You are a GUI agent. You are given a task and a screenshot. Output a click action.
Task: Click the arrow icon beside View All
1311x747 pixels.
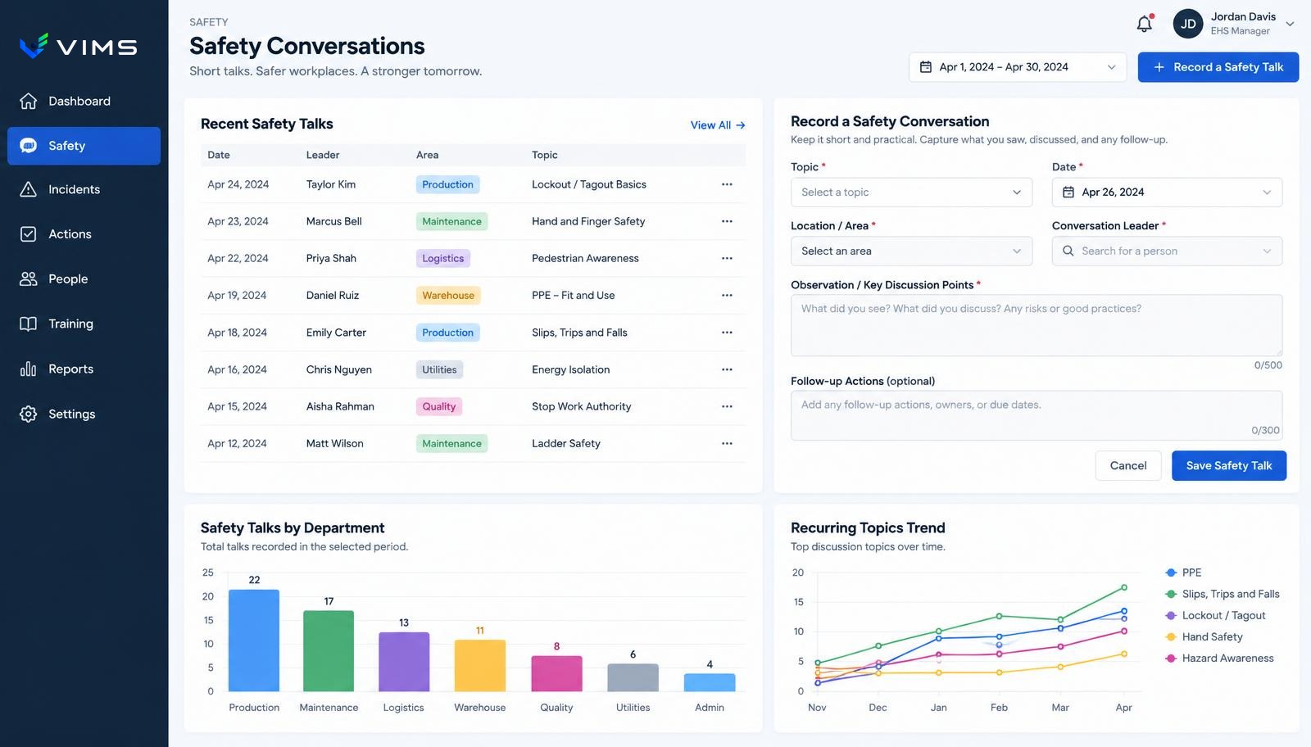[x=741, y=125]
